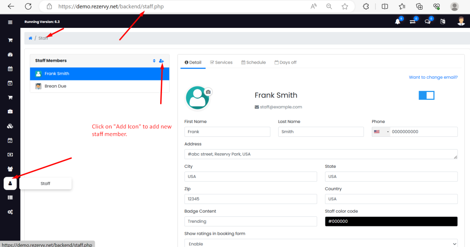Screen dimensions: 470x247
Task: Open the money bill icon in sidebar
Action: [10, 155]
